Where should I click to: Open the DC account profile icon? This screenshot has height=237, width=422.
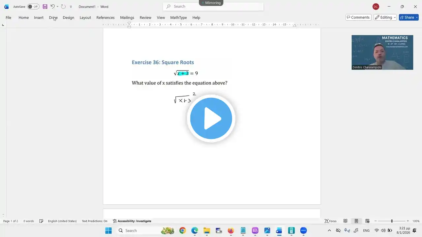(376, 7)
